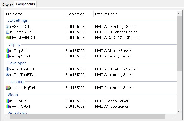Select the nvDevToolS.dll file name
Viewport: 184px width, 121px height.
[23, 69]
